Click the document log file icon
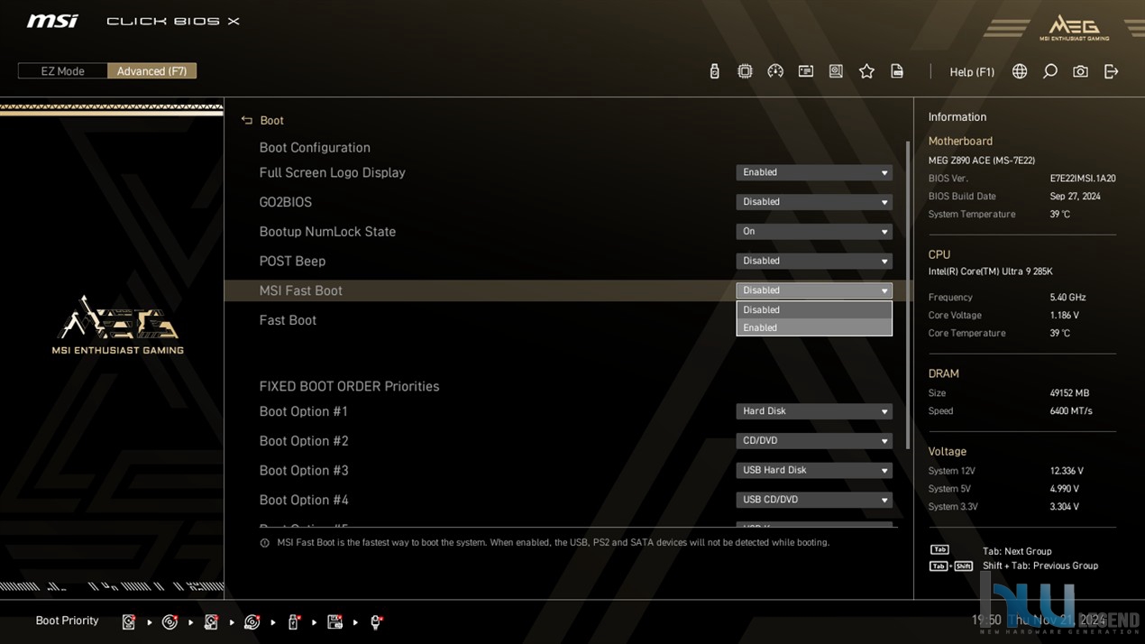This screenshot has height=644, width=1145. (897, 71)
